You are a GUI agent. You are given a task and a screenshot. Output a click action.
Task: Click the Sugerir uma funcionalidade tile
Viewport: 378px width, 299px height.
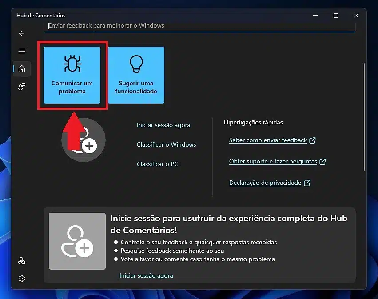coord(136,75)
